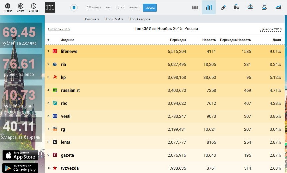Click the RG RU logo icon
The width and height of the screenshot is (287, 173).
[x=55, y=129]
